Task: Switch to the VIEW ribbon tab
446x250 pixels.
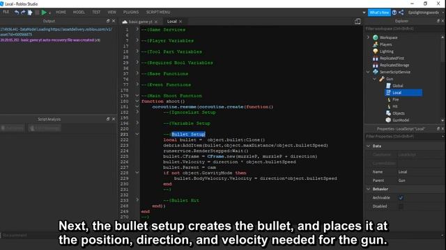Action: (111, 12)
